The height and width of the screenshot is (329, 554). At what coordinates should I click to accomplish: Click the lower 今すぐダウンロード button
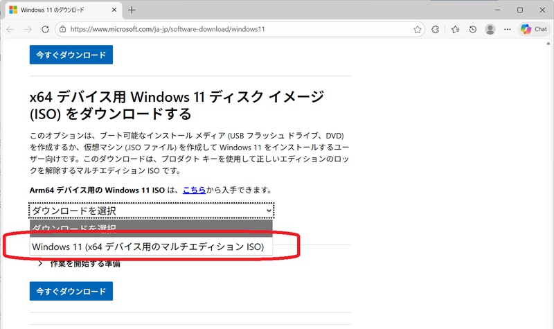pos(71,291)
